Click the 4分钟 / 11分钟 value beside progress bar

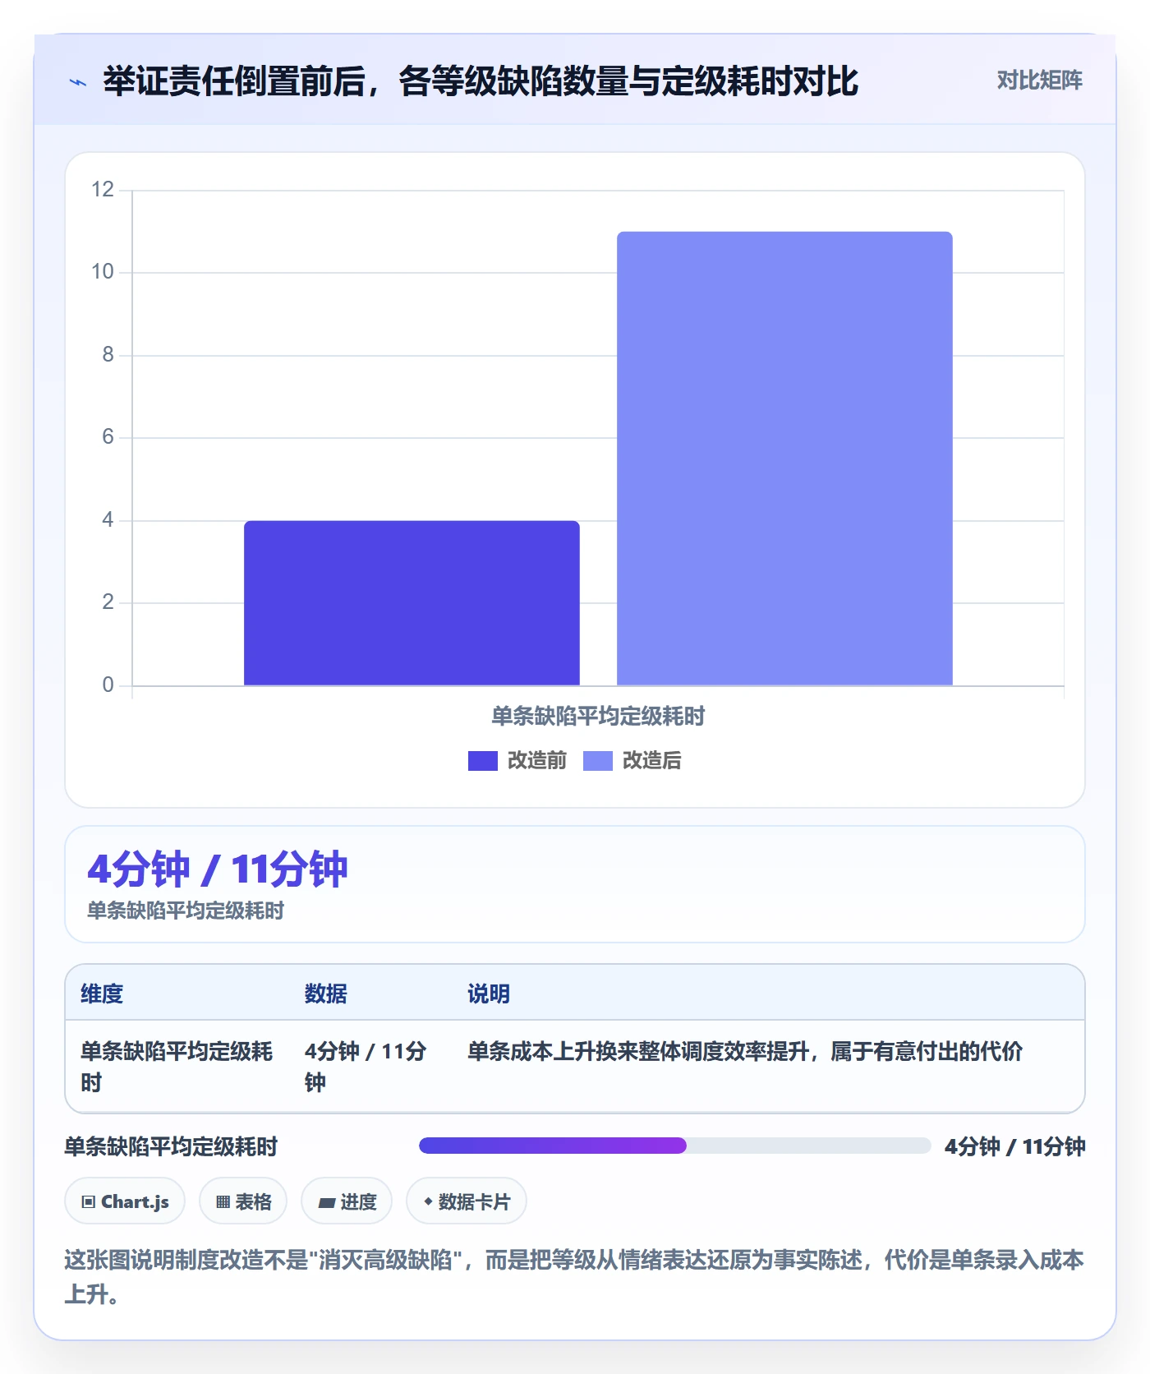[1015, 1146]
